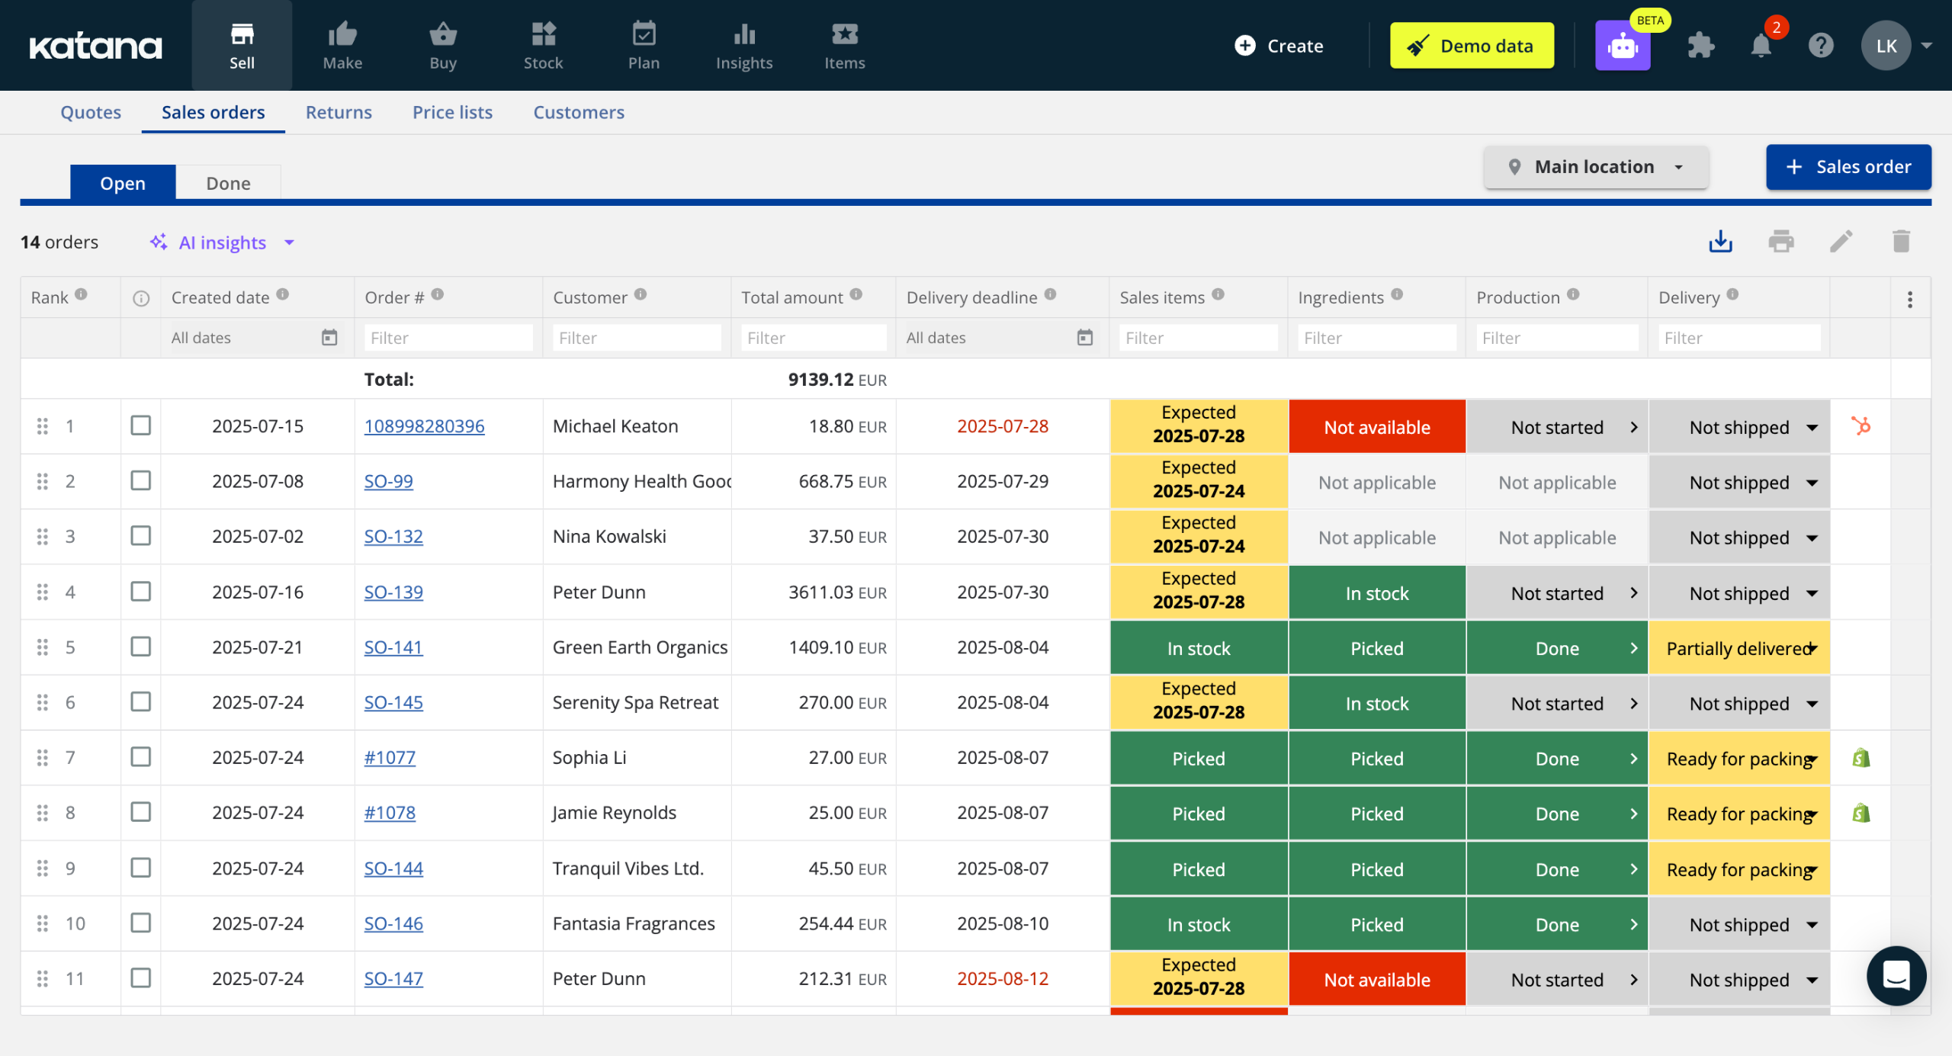This screenshot has width=1952, height=1056.
Task: Open delivery status dropdown for SO-141
Action: [x=1812, y=648]
